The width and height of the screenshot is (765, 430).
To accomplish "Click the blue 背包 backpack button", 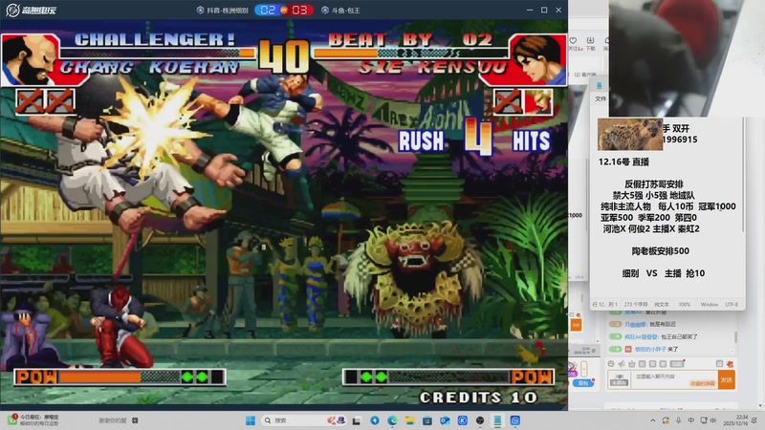I will pos(583,383).
